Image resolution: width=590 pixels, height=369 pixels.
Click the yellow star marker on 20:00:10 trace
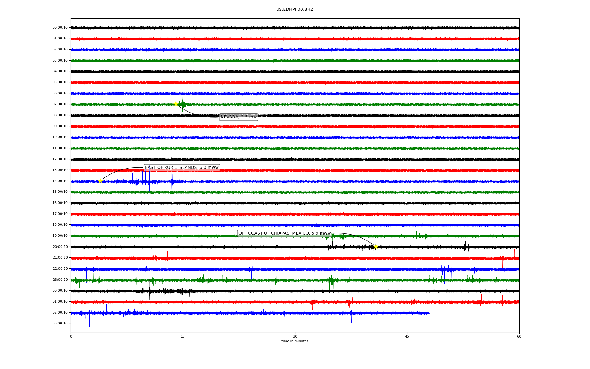[376, 247]
